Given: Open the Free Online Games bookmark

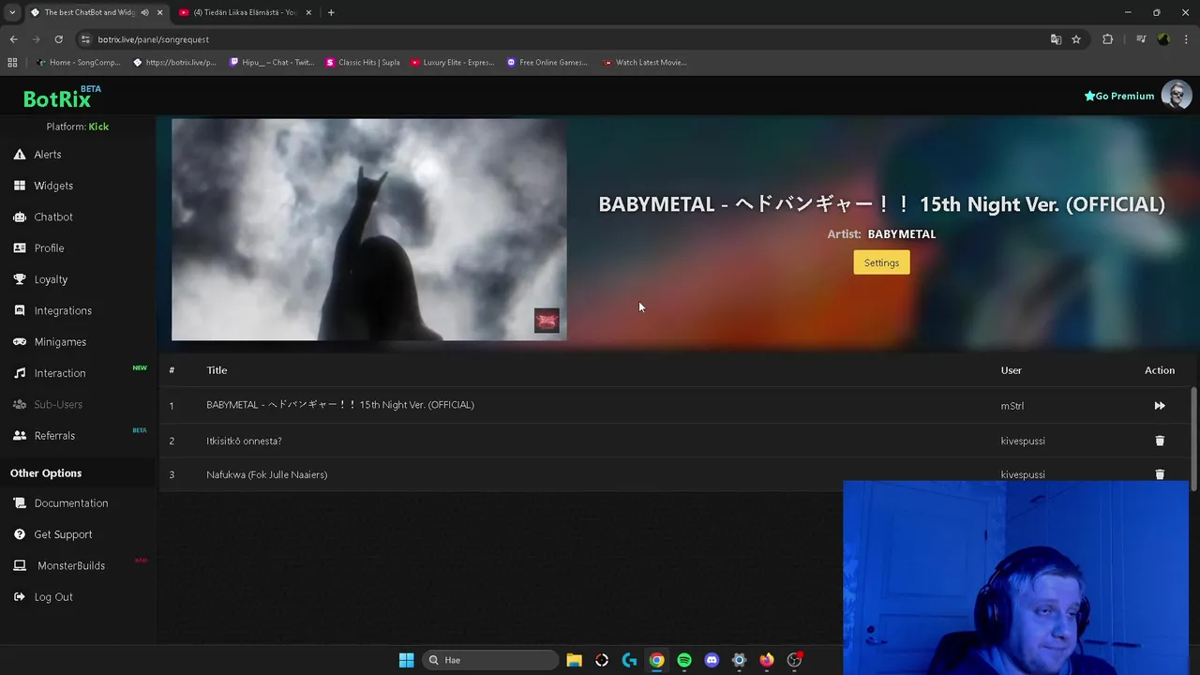Looking at the screenshot, I should 547,62.
